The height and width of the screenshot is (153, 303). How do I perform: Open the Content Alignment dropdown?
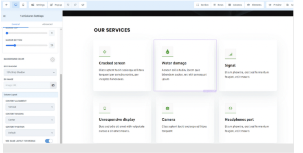(30, 107)
